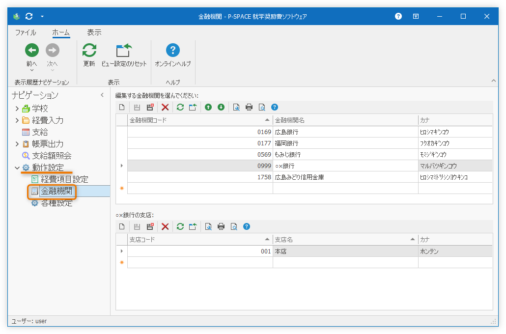This screenshot has height=334, width=506.
Task: Click new-row branch name input cell
Action: (345, 263)
